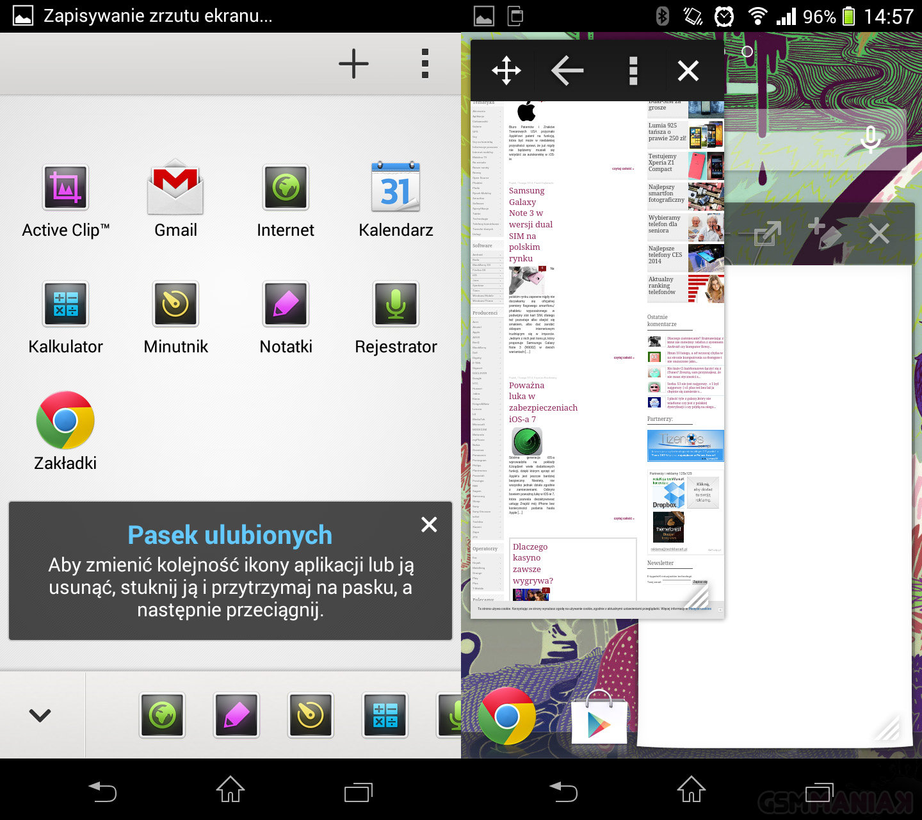Add a new small app with plus
The image size is (922, 820).
click(x=353, y=64)
